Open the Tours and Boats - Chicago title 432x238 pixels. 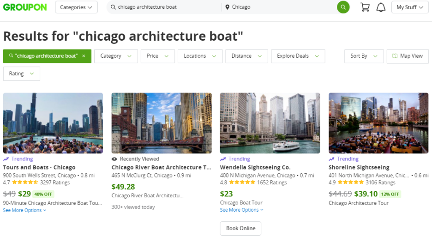39,167
